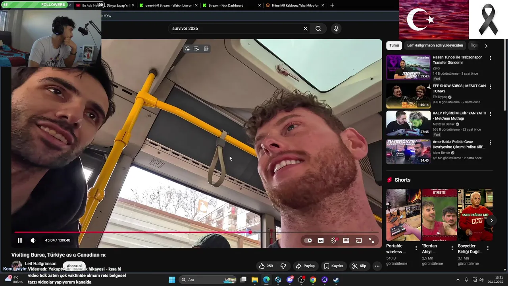This screenshot has height=286, width=508.
Task: Mute the video with the volume icon
Action: point(33,240)
